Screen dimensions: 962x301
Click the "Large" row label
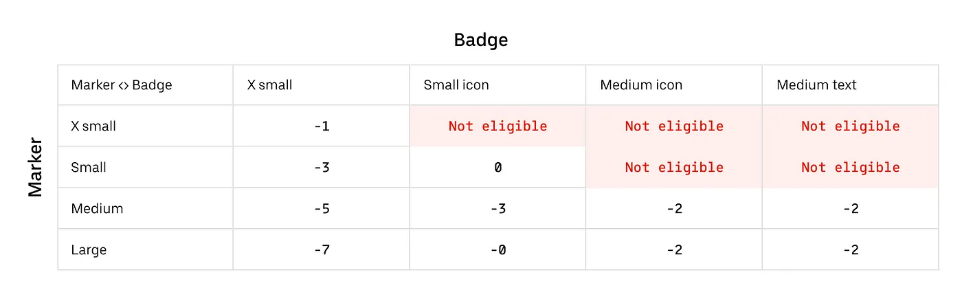[x=89, y=250]
